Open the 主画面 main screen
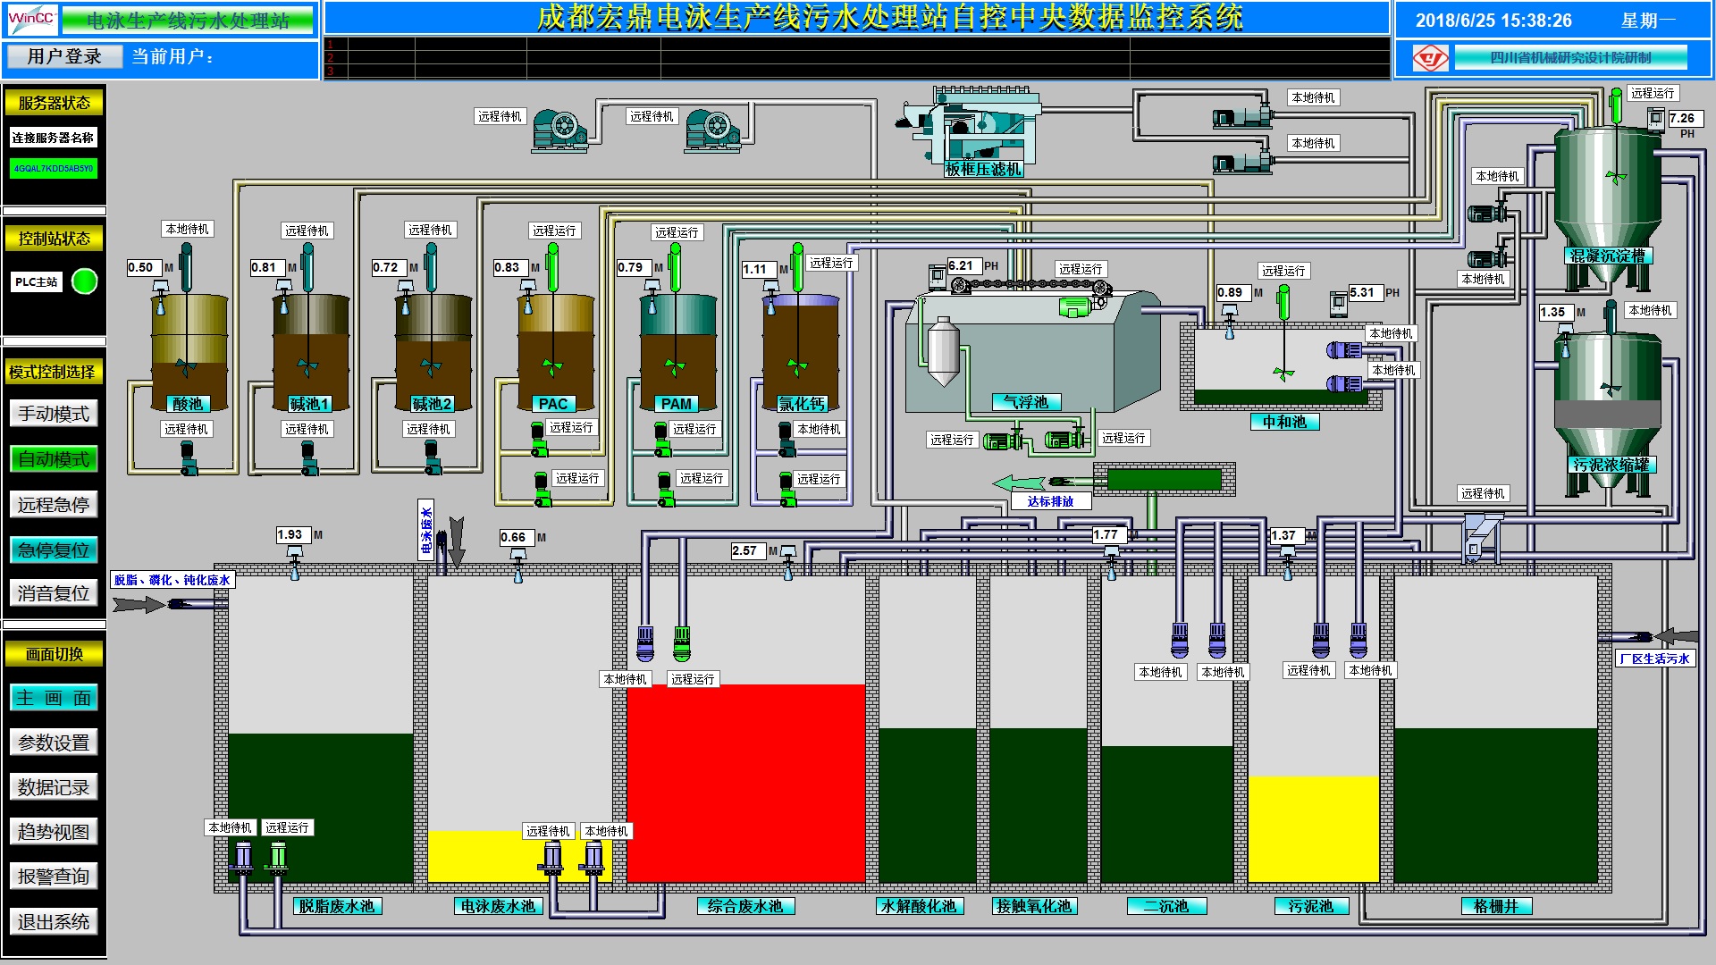This screenshot has width=1716, height=965. 54,698
